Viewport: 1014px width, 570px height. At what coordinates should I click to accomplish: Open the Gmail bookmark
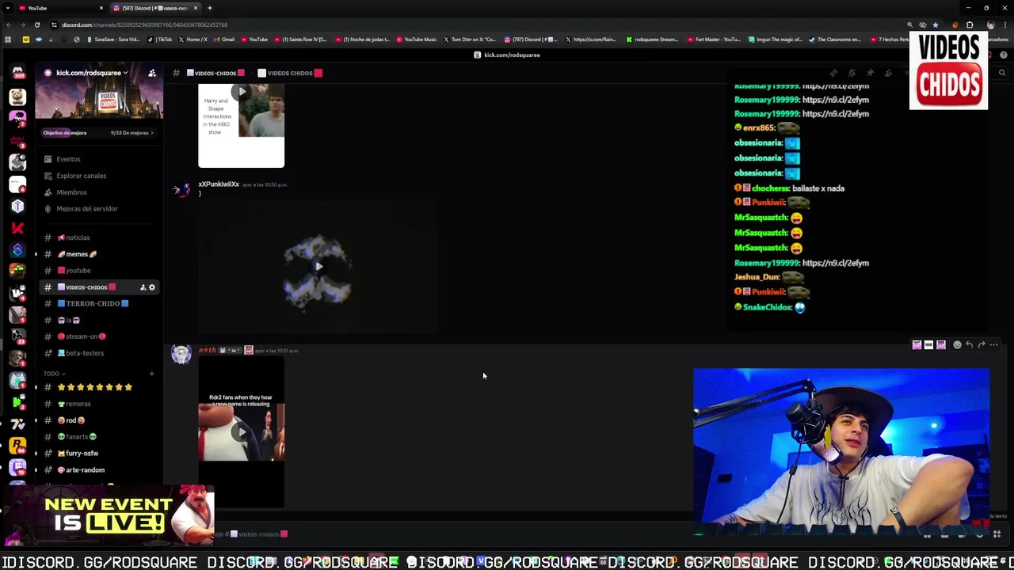(x=224, y=39)
